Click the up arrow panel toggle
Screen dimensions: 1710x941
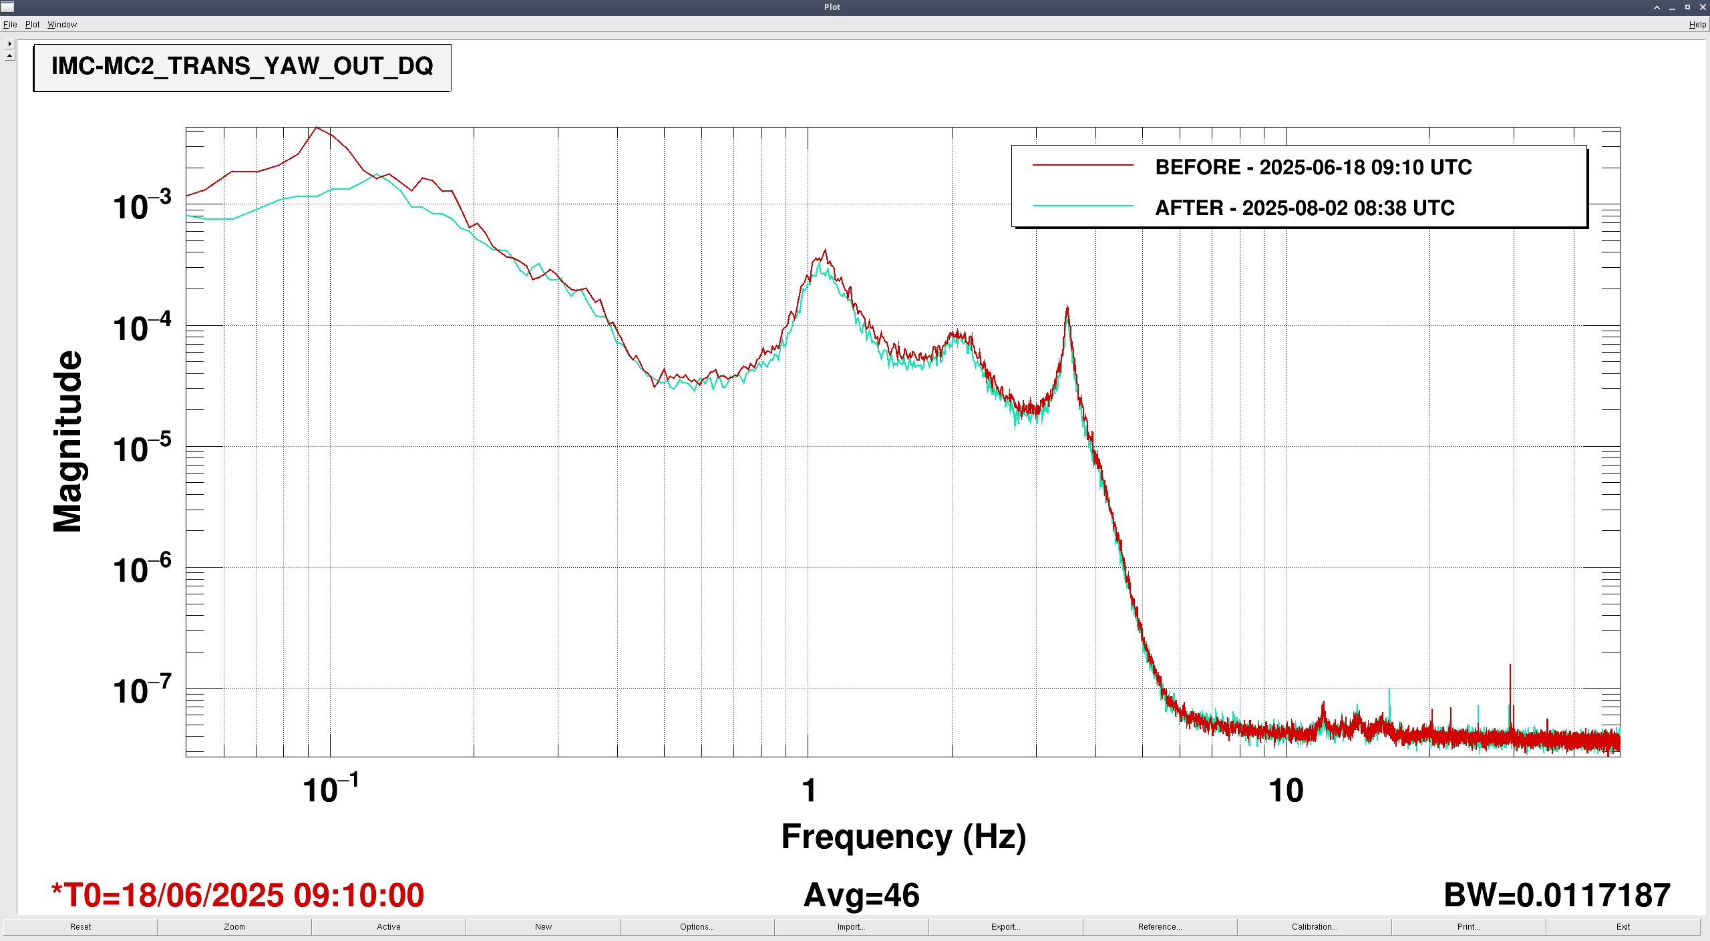coord(9,55)
